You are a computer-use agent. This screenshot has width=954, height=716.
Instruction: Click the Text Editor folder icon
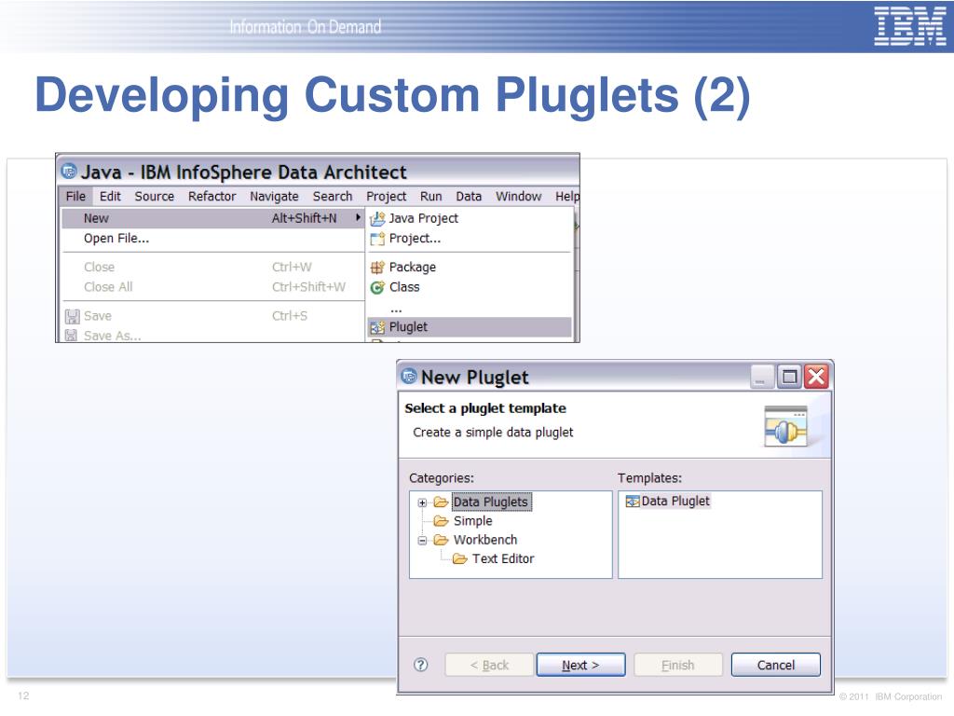pyautogui.click(x=460, y=559)
